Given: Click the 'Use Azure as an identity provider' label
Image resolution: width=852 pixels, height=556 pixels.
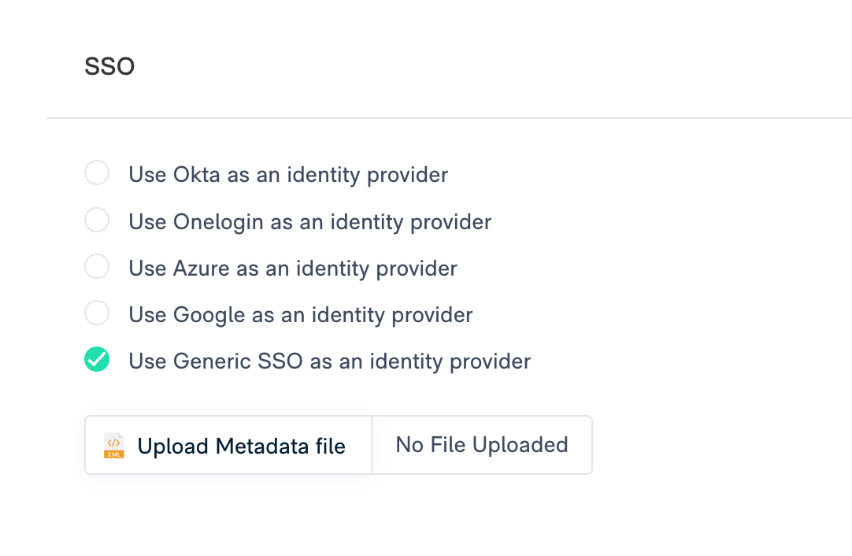Looking at the screenshot, I should point(293,269).
